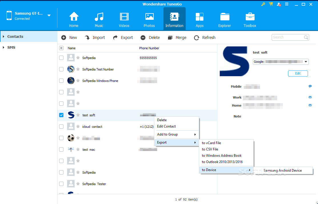This screenshot has height=204, width=318.
Task: Check the soccer ball contact checkbox
Action: pos(61,138)
